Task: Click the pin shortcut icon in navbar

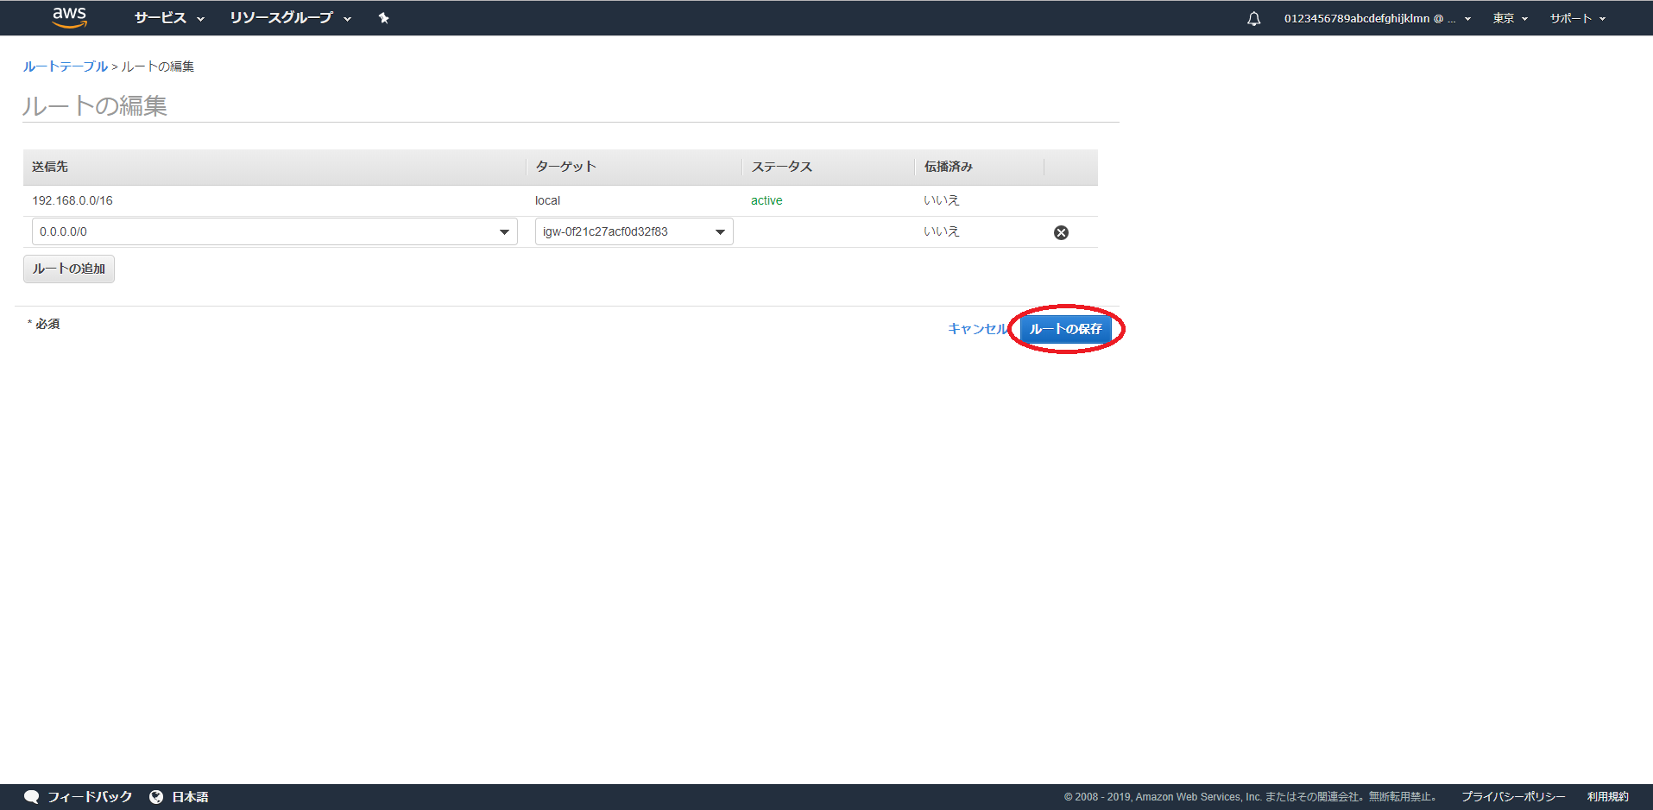Action: tap(383, 18)
